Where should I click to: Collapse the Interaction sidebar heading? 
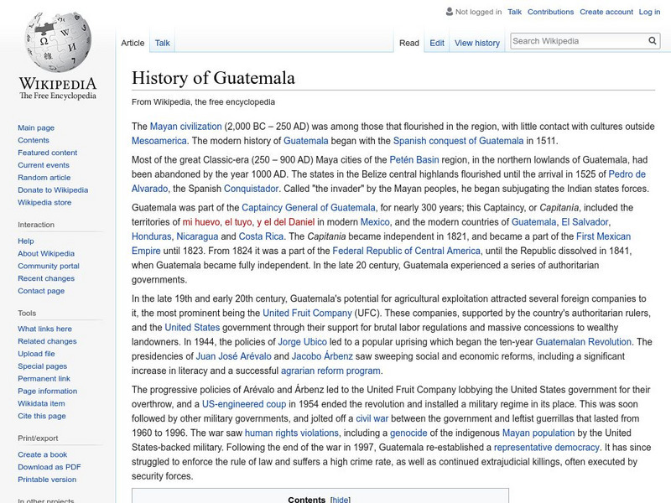36,225
